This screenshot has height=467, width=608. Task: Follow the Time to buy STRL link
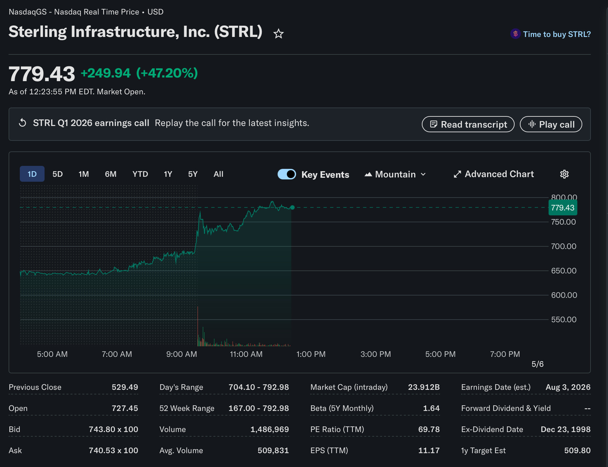(x=557, y=34)
